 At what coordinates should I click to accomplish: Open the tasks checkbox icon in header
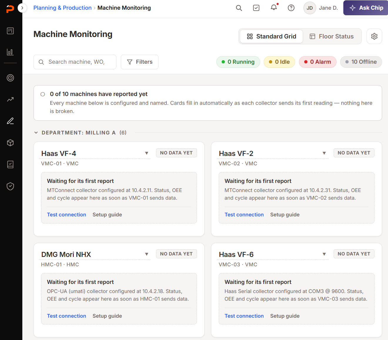256,8
